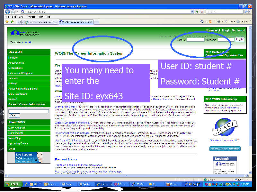Open the News/Blog link

(x=14, y=138)
